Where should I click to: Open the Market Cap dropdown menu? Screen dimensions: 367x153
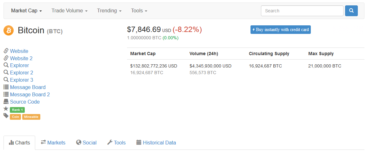26,11
